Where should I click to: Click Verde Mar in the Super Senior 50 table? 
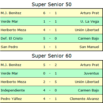[x=9, y=22]
